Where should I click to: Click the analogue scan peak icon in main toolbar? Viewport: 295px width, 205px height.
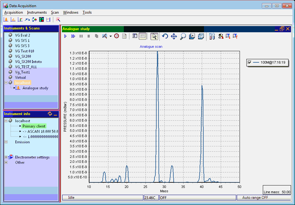tap(6, 20)
